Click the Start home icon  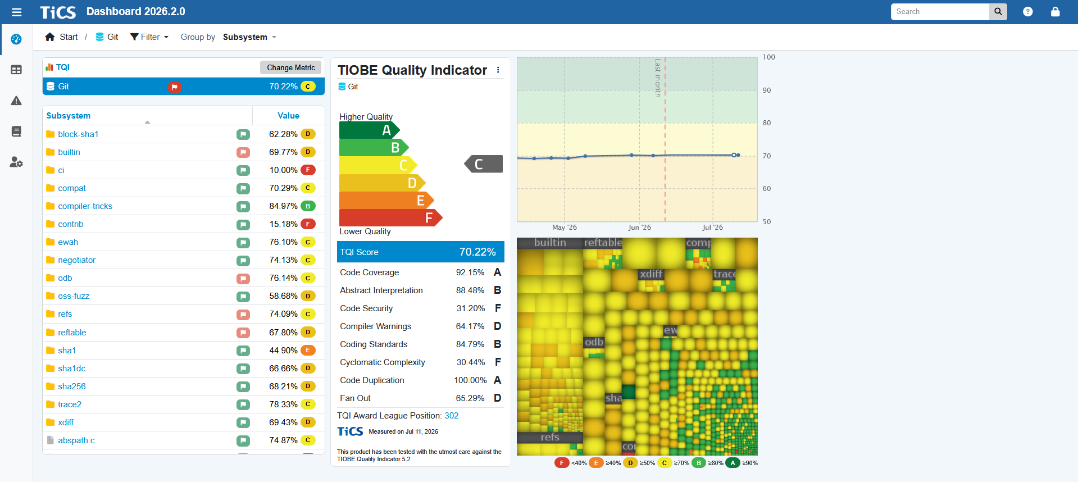[x=50, y=37]
